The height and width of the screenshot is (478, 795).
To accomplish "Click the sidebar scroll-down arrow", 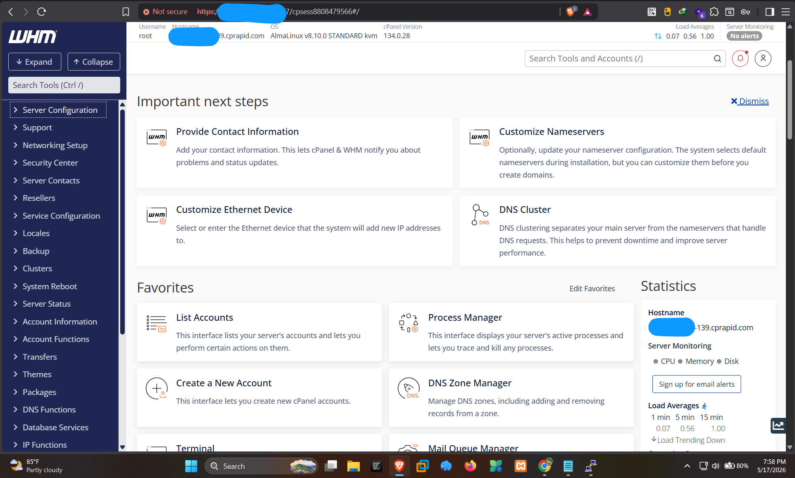I will click(122, 447).
